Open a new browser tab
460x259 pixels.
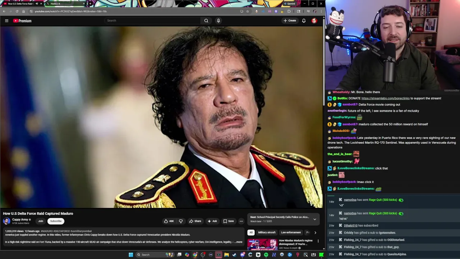pos(90,4)
